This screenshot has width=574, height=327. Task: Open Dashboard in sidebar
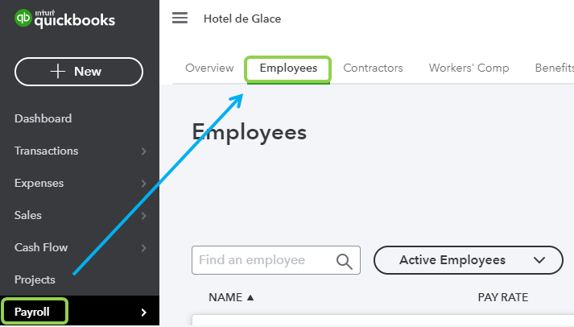point(43,118)
